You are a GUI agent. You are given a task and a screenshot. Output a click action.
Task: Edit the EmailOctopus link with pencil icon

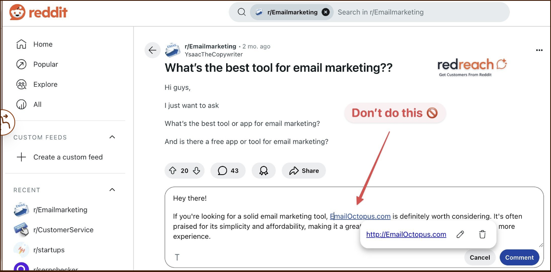[x=460, y=235]
